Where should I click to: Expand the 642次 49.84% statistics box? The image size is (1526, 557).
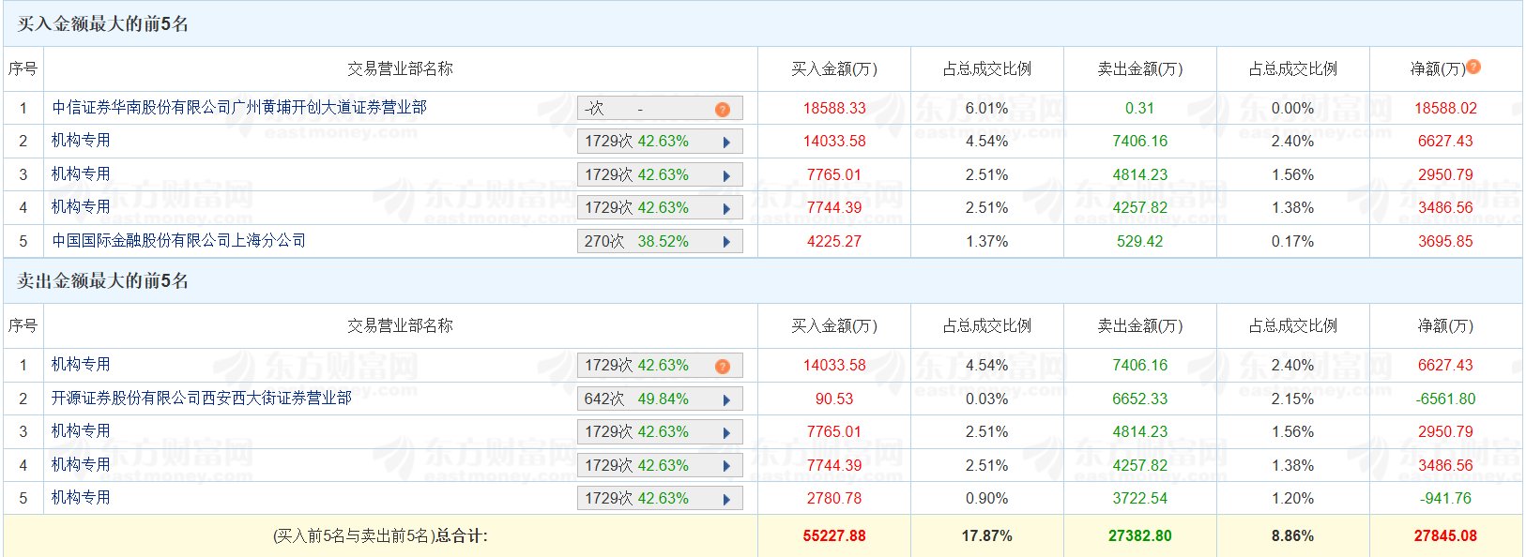click(659, 399)
